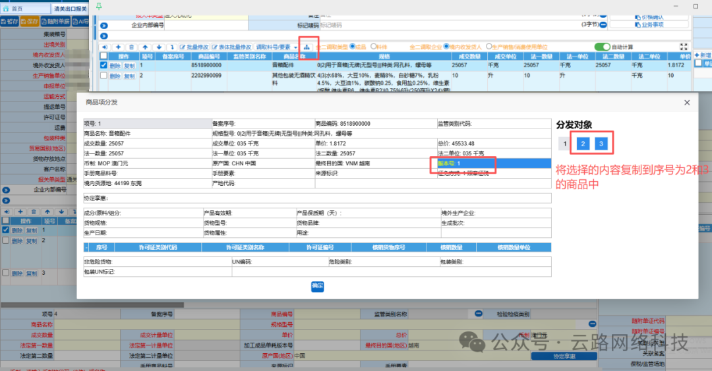
Task: Click 批量修改 in the goods toolbar
Action: point(194,47)
